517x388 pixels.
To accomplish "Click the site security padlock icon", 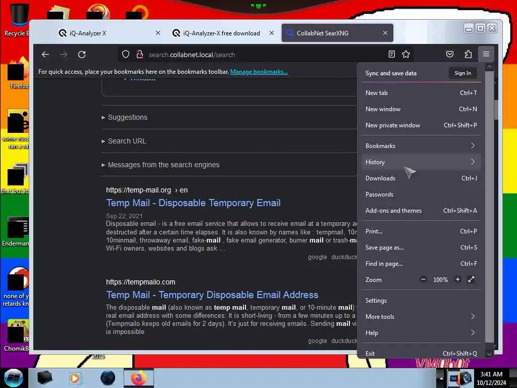I will point(139,55).
